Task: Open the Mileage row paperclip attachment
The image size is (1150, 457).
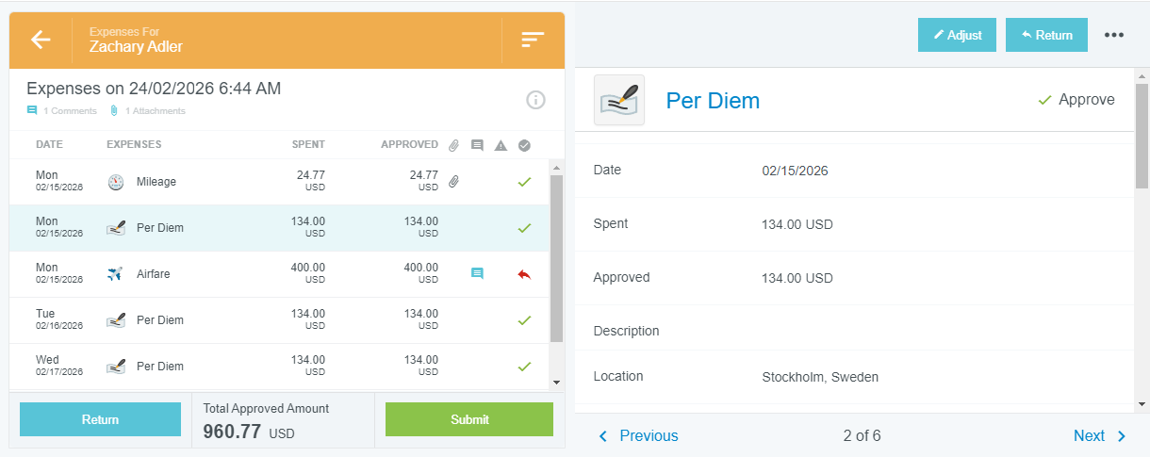Action: [x=453, y=181]
